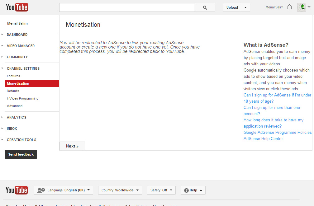Viewport: 314px width, 206px height.
Task: Open link about more than one account
Action: coord(272,110)
